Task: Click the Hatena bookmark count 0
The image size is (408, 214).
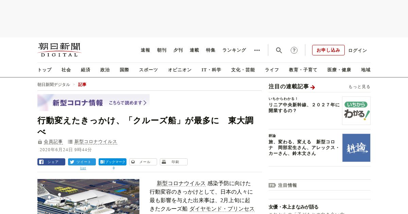Action: (114, 168)
